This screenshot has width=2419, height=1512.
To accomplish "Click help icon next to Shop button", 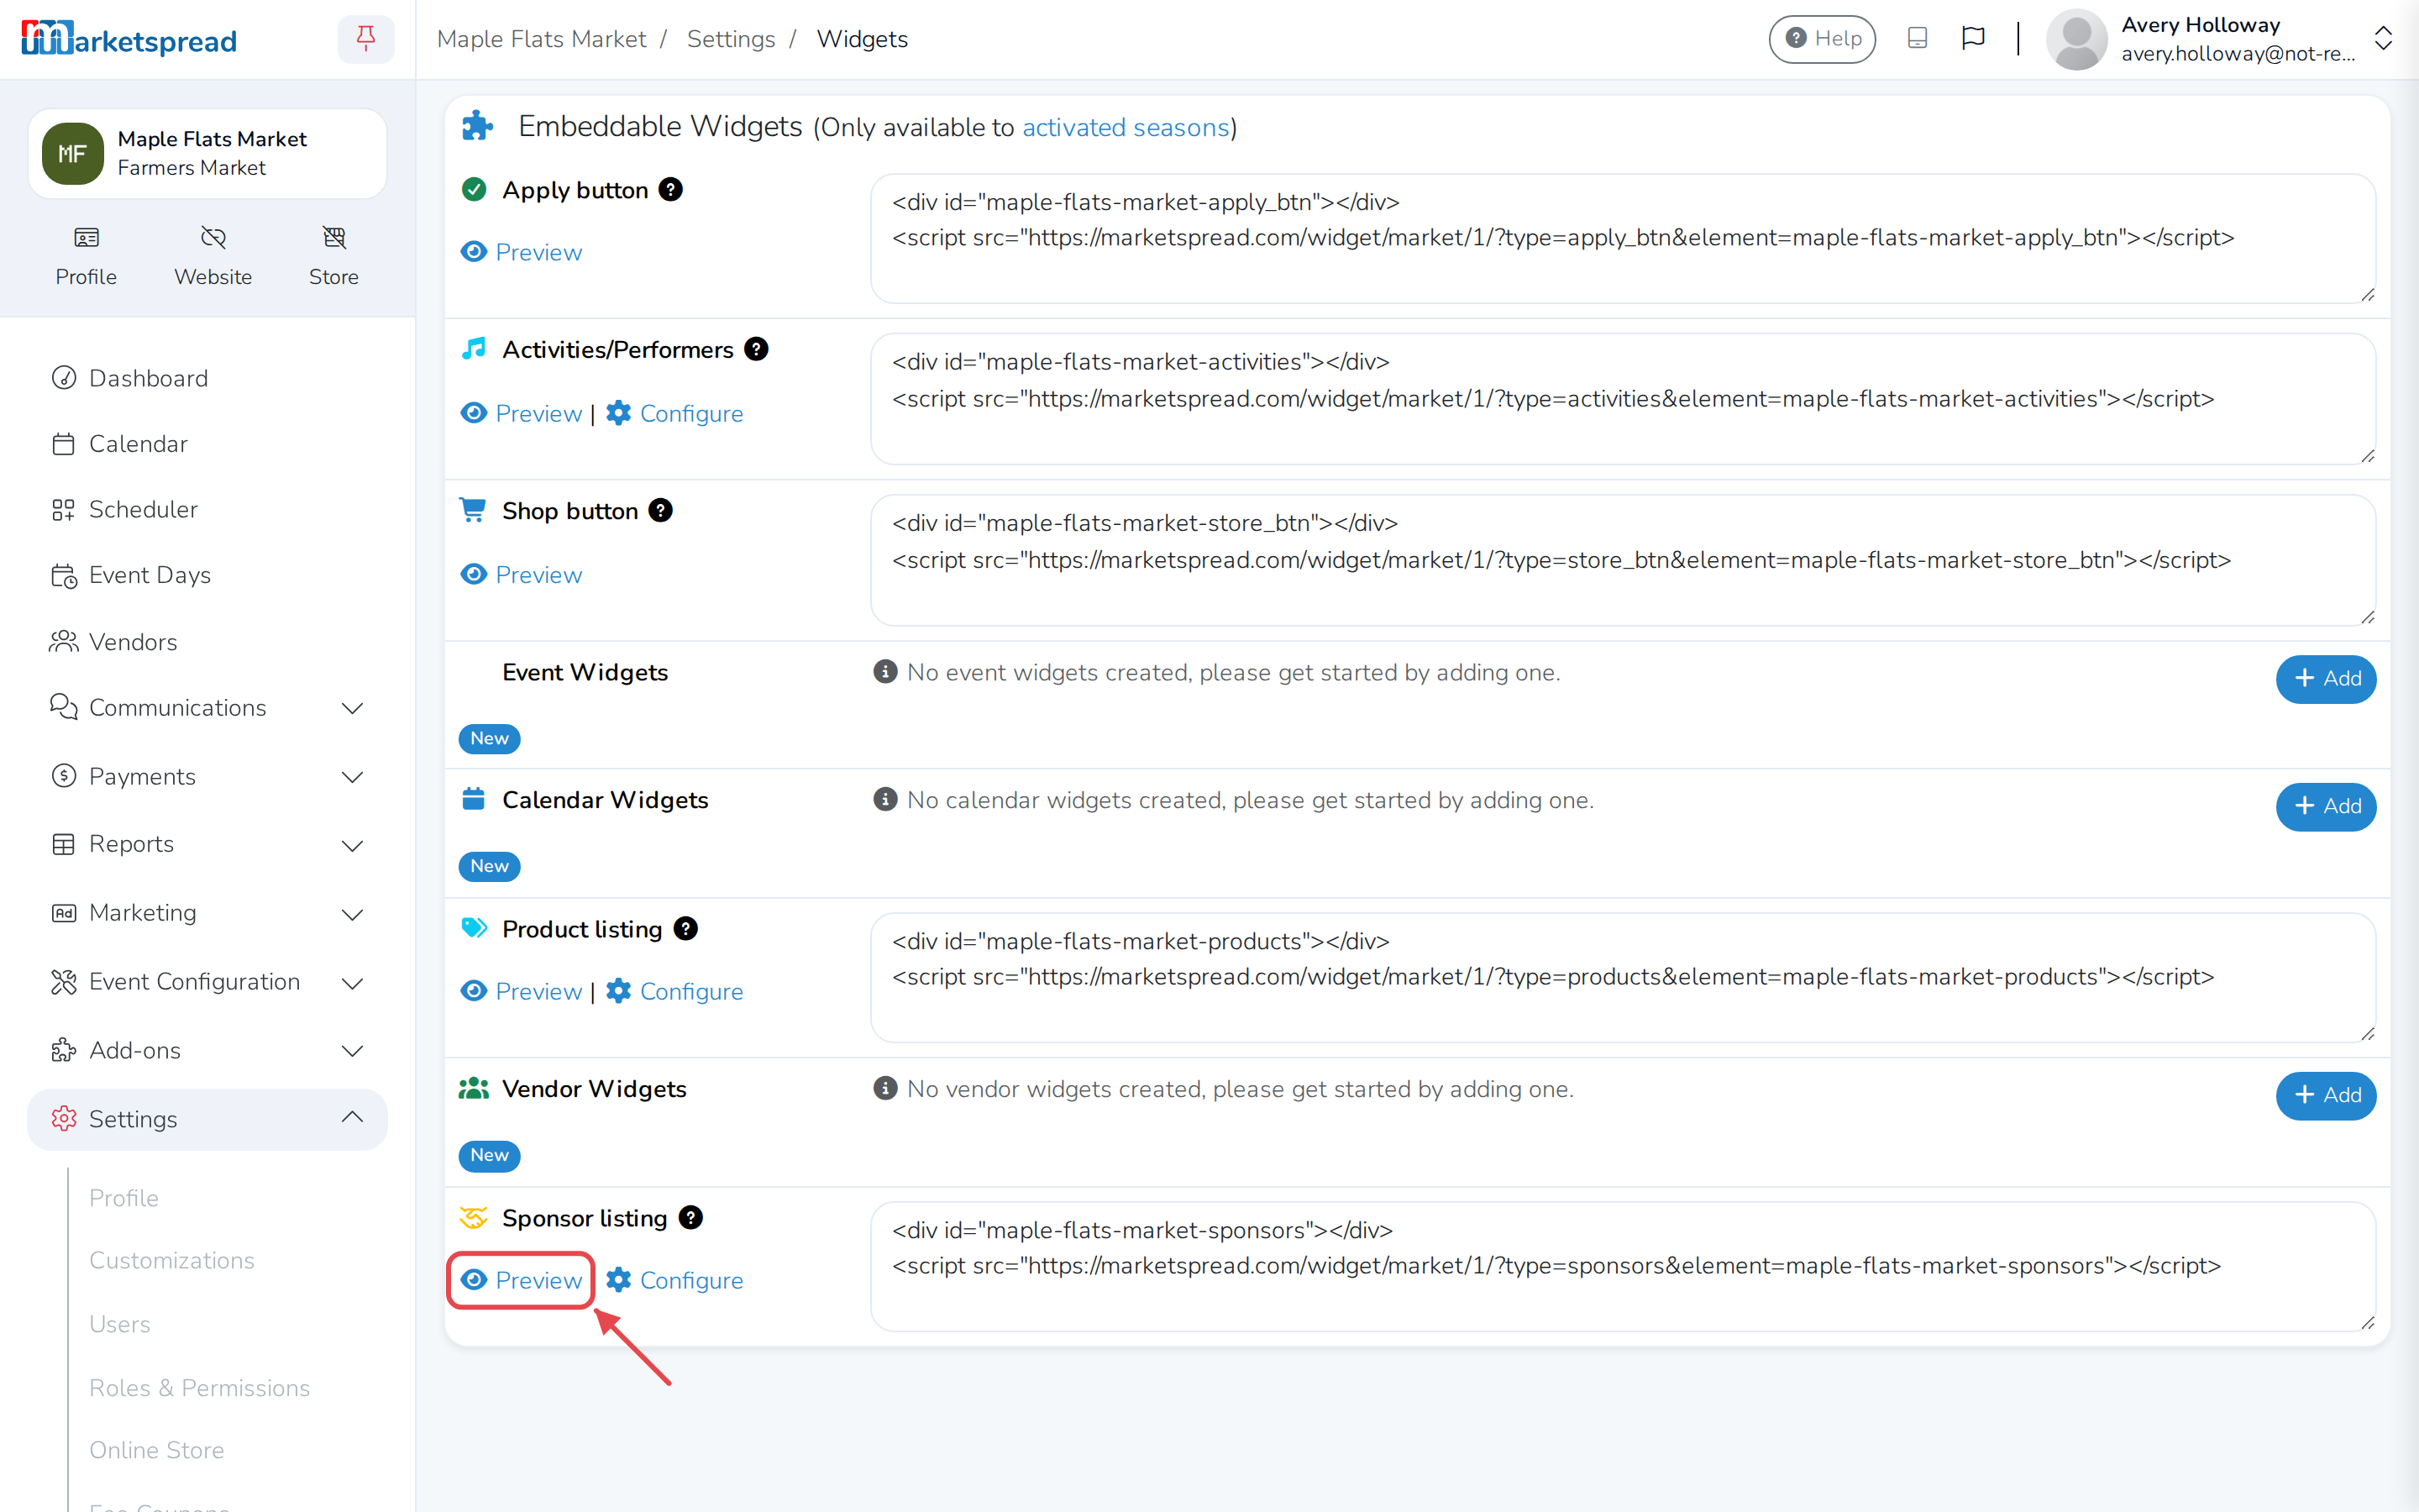I will (x=661, y=510).
